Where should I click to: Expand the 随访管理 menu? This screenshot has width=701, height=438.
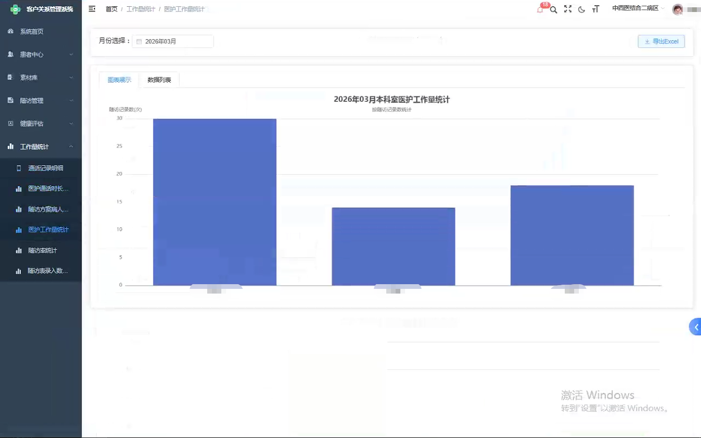[40, 101]
